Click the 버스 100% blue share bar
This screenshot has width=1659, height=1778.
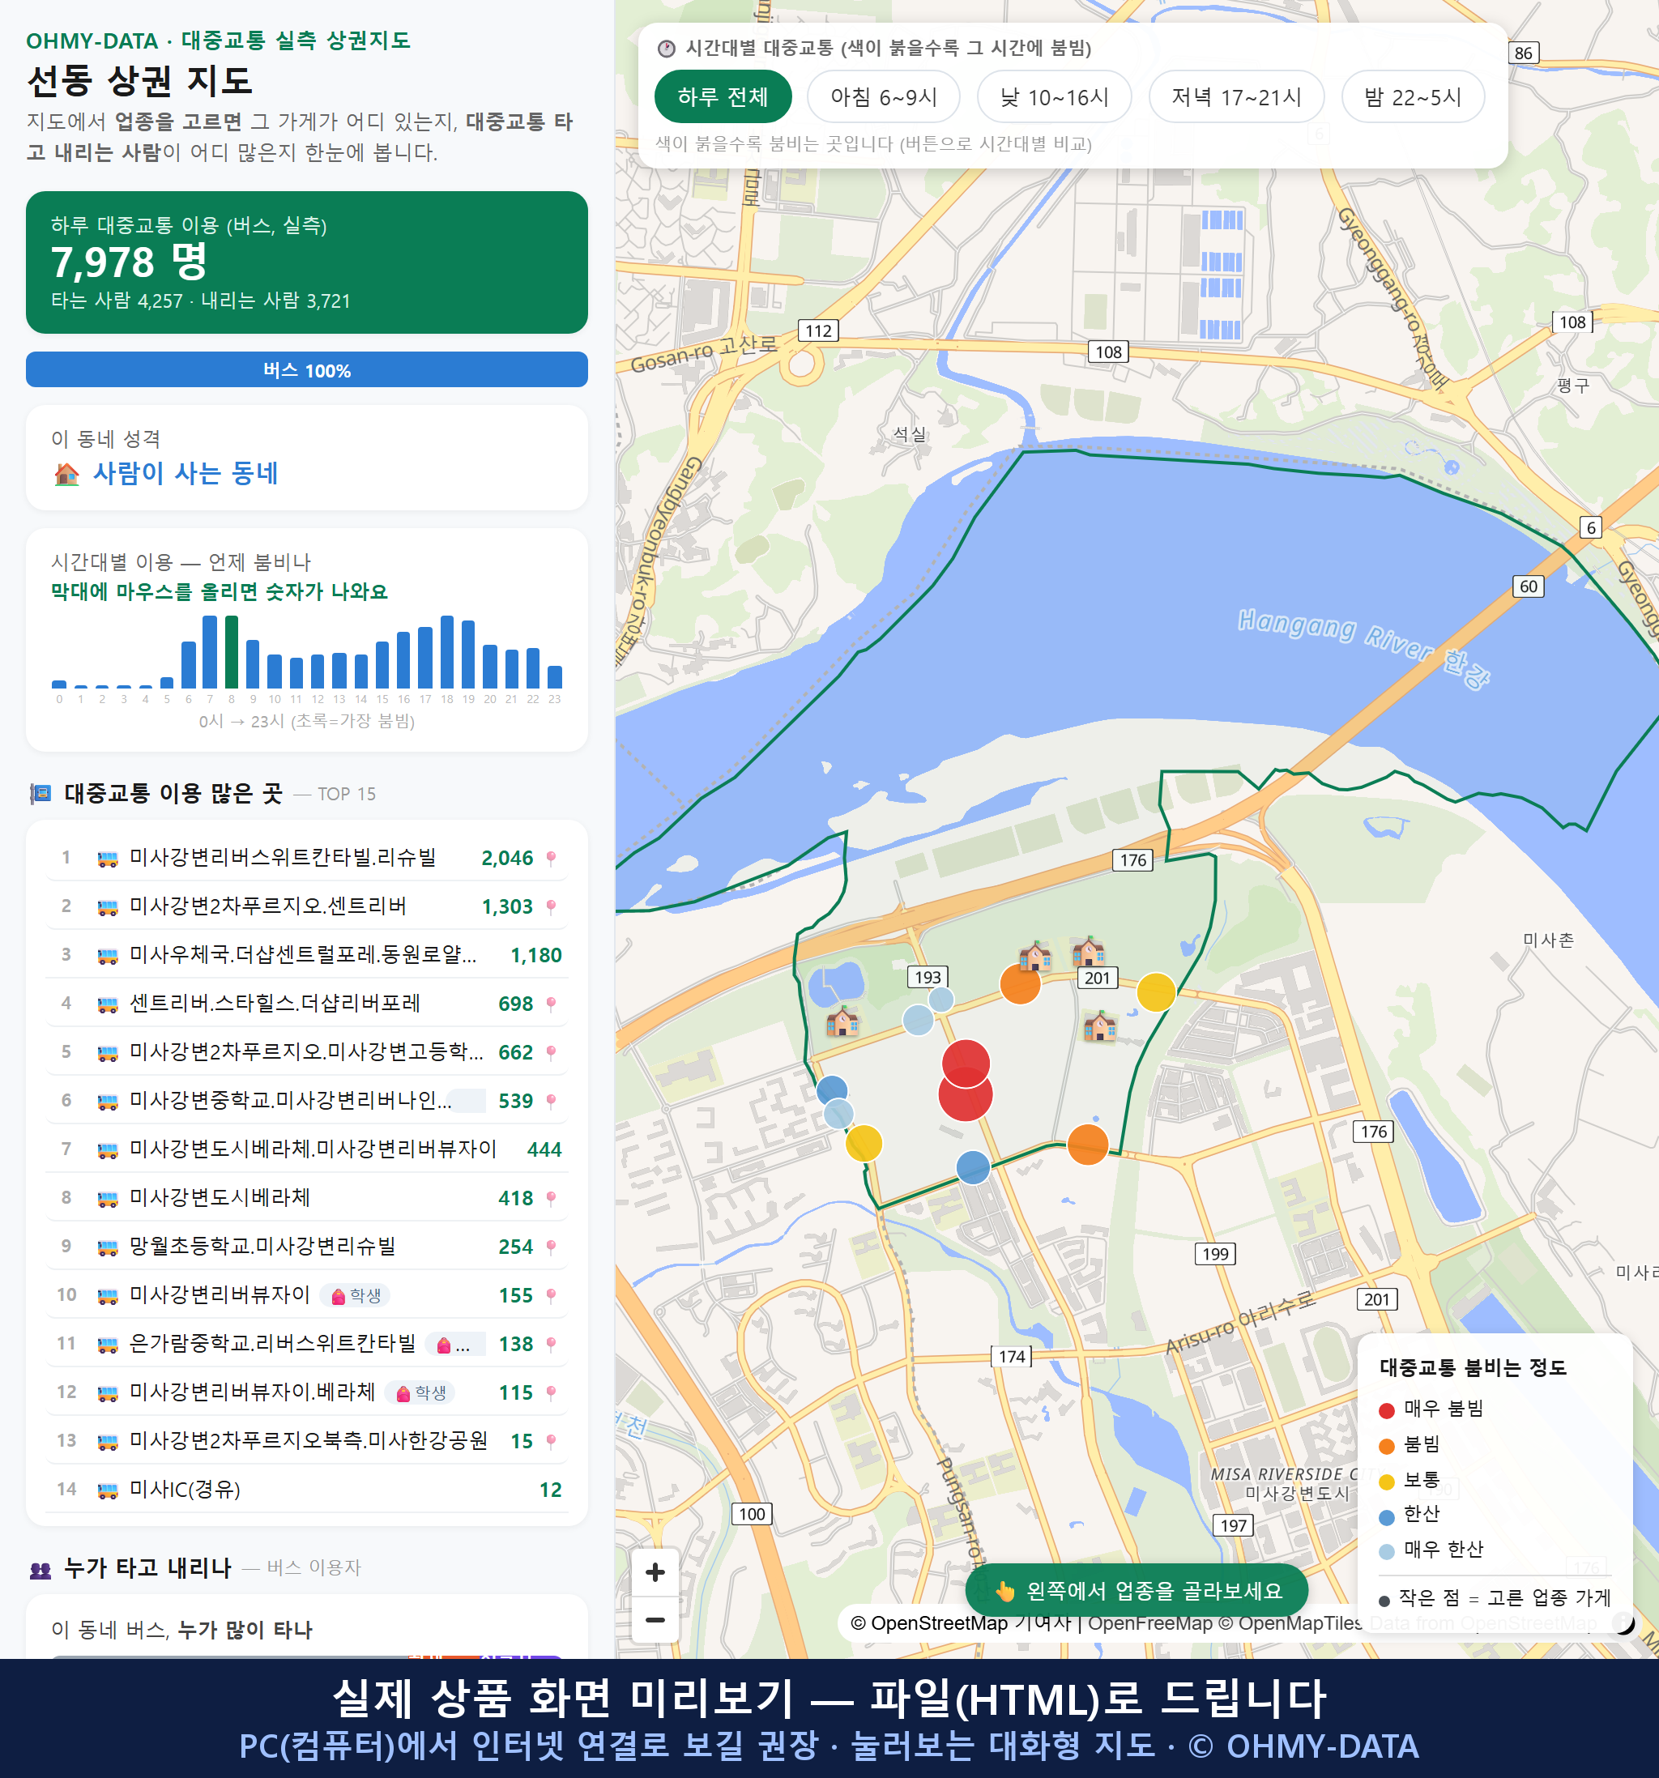pyautogui.click(x=307, y=369)
